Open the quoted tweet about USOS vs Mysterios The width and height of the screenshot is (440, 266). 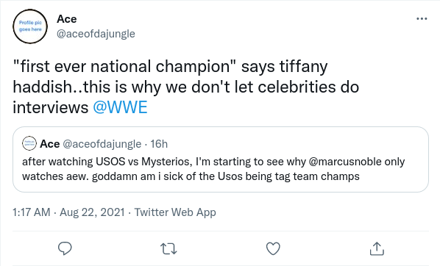point(221,159)
